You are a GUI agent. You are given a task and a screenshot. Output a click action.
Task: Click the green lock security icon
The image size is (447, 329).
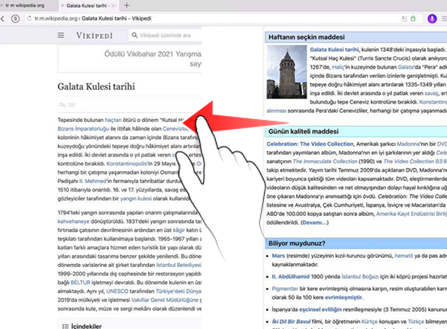(x=413, y=18)
